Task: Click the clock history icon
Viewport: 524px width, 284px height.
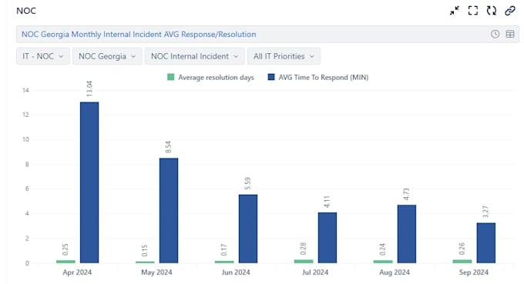Action: point(495,34)
